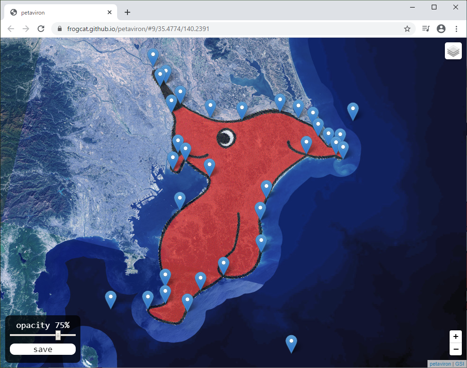View site info via the lock icon
467x368 pixels.
tap(60, 29)
